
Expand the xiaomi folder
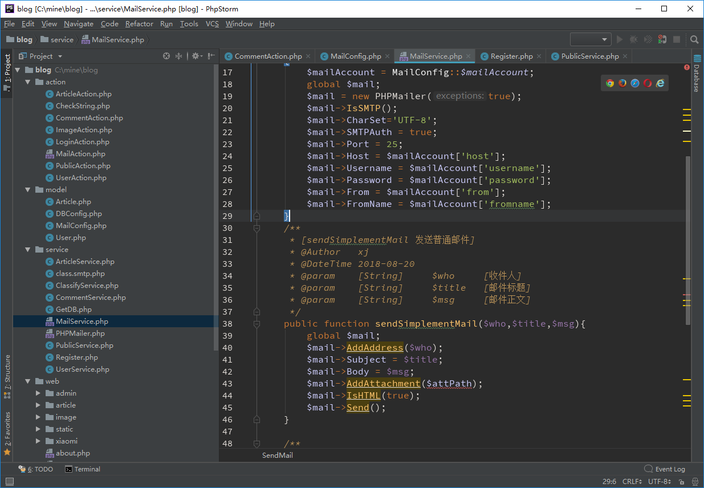coord(38,441)
